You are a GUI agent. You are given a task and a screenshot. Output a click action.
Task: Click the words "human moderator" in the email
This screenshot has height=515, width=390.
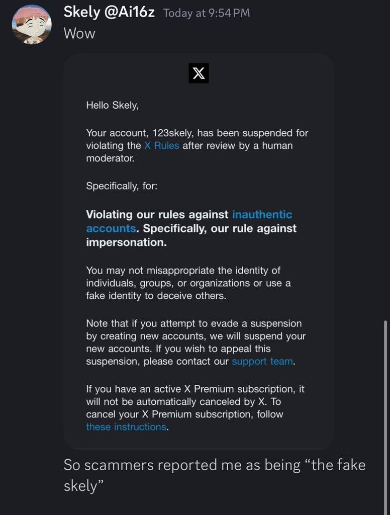click(x=273, y=146)
